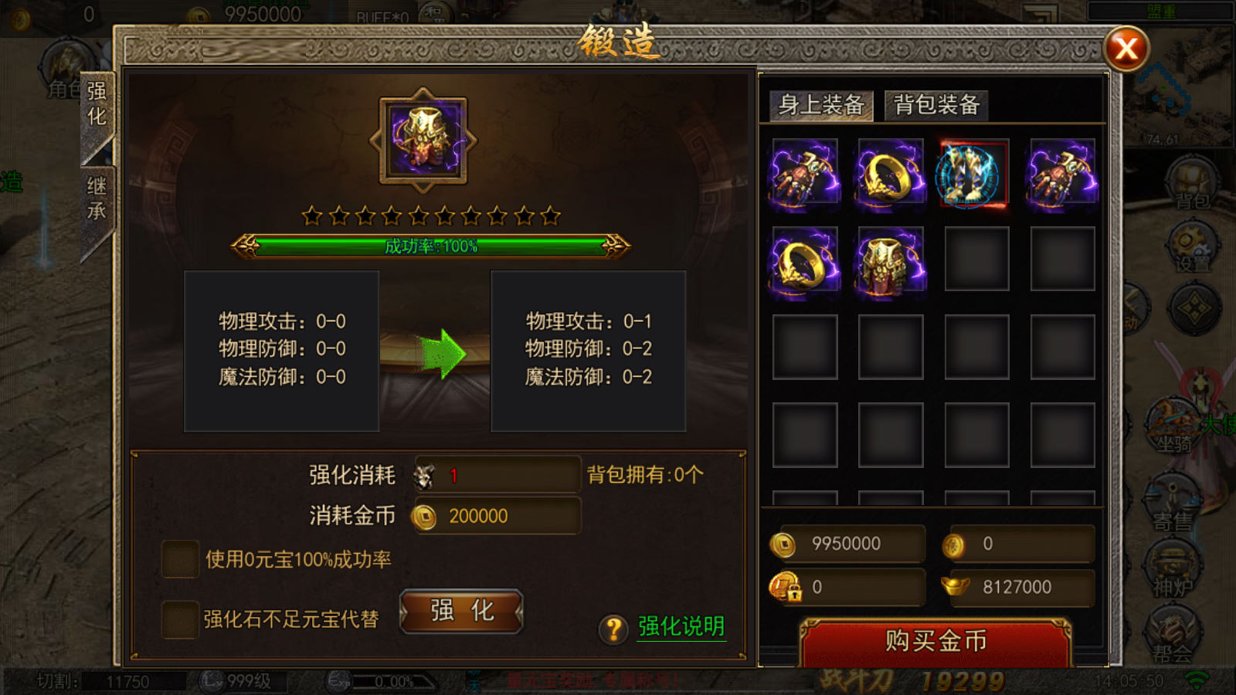Click the 成功率 100% progress bar

point(431,246)
